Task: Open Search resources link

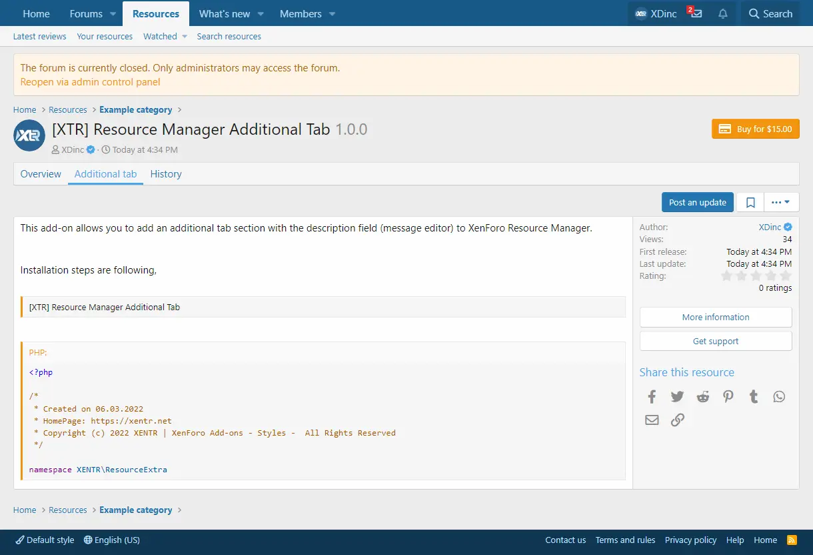Action: [229, 37]
